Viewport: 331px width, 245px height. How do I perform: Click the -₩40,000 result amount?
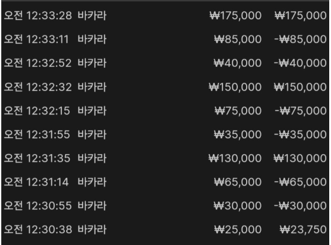[x=300, y=63]
